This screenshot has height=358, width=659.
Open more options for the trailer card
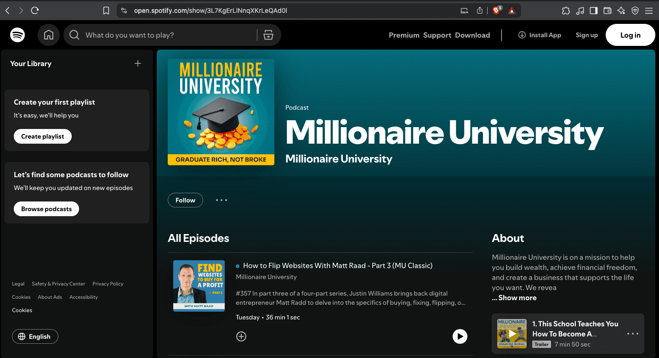pos(633,334)
